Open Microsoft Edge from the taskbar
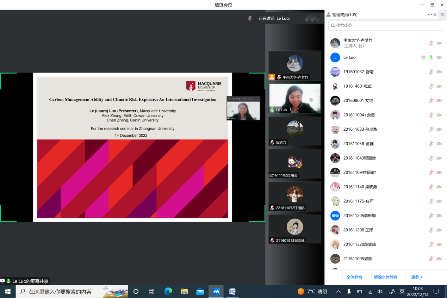The image size is (447, 298). [168, 292]
